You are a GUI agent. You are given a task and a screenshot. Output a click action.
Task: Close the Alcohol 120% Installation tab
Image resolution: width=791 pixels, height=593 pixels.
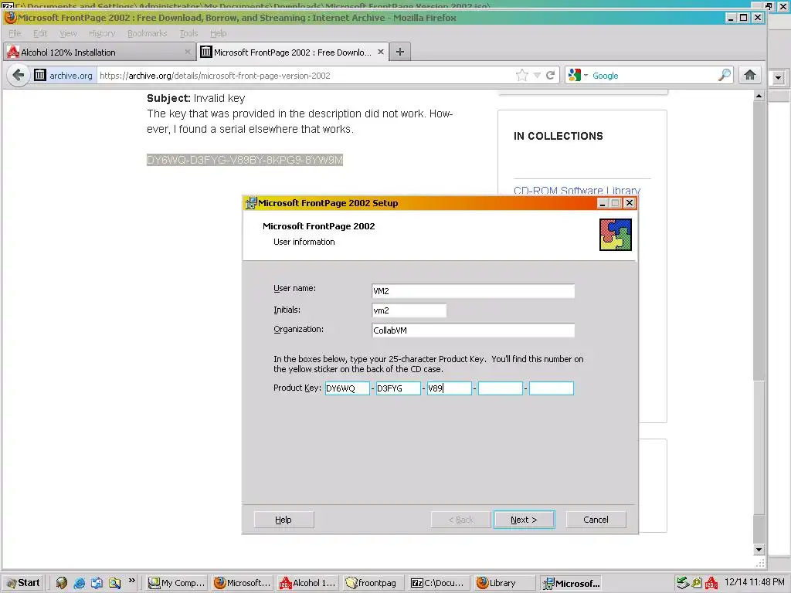[x=188, y=52]
